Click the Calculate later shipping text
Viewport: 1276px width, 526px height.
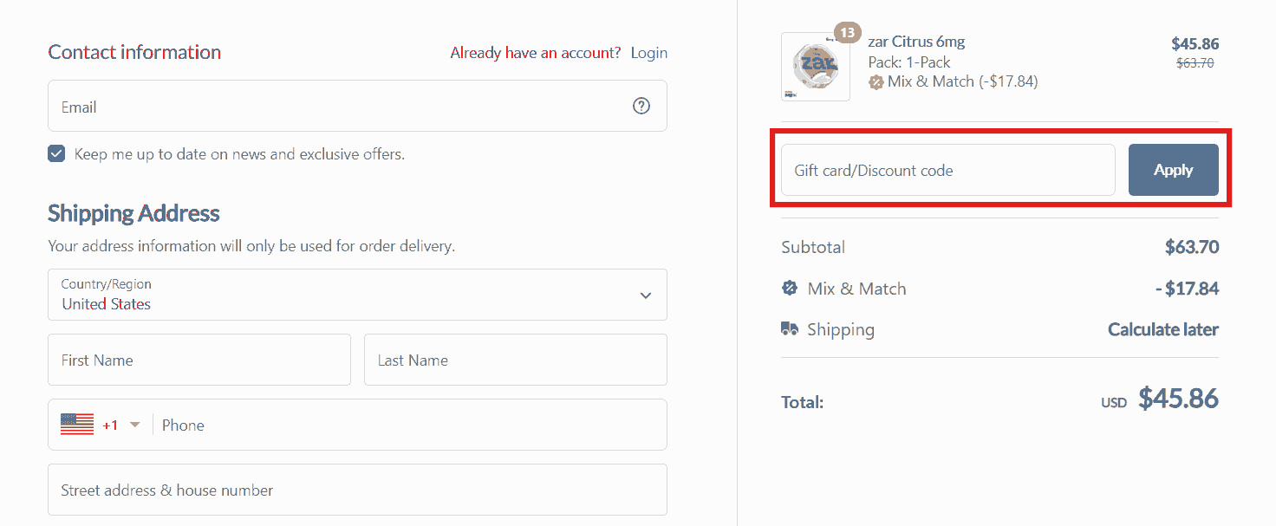point(1162,329)
